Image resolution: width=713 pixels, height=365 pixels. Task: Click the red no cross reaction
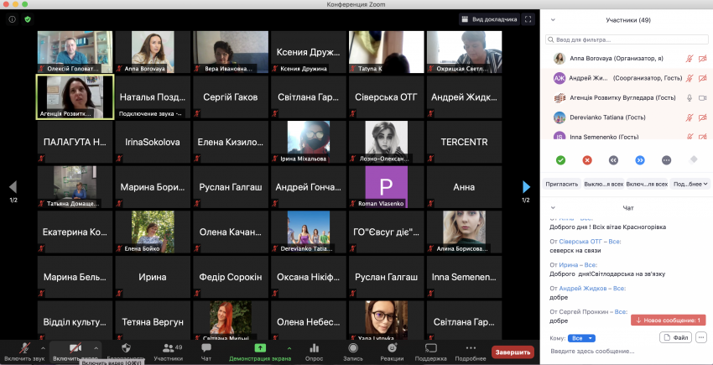587,159
